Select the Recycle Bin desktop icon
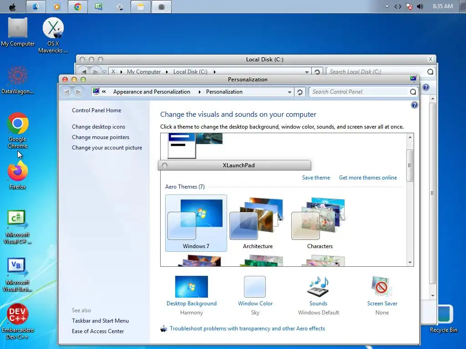466x349 pixels. pyautogui.click(x=443, y=319)
